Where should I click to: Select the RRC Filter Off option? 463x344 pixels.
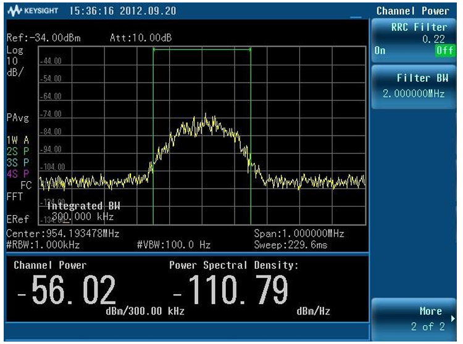point(445,51)
